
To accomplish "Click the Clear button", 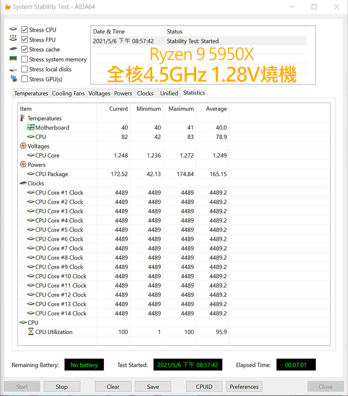I will tap(113, 386).
